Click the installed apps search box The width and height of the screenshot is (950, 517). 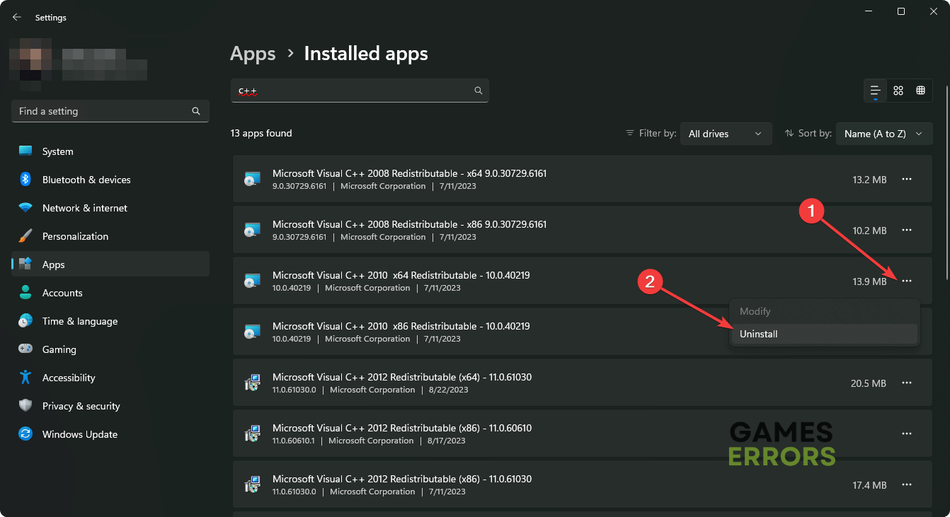354,91
